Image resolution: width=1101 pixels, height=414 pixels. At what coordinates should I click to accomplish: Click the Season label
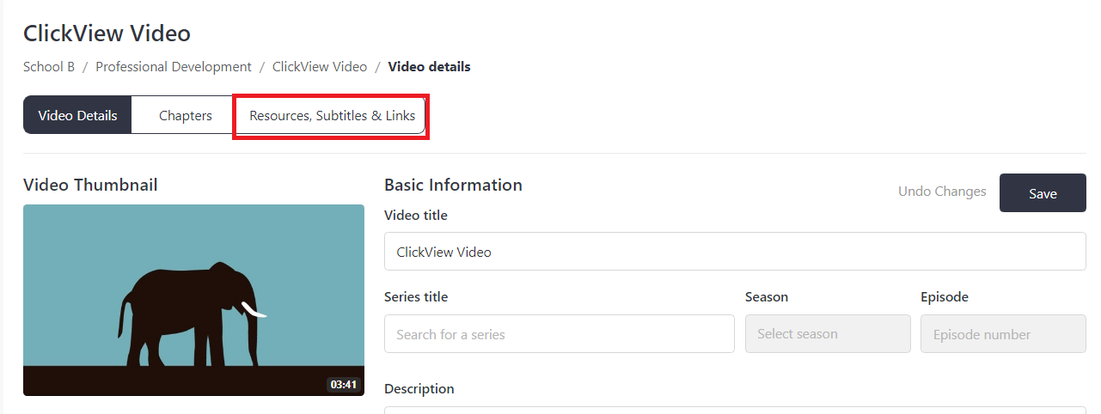767,296
